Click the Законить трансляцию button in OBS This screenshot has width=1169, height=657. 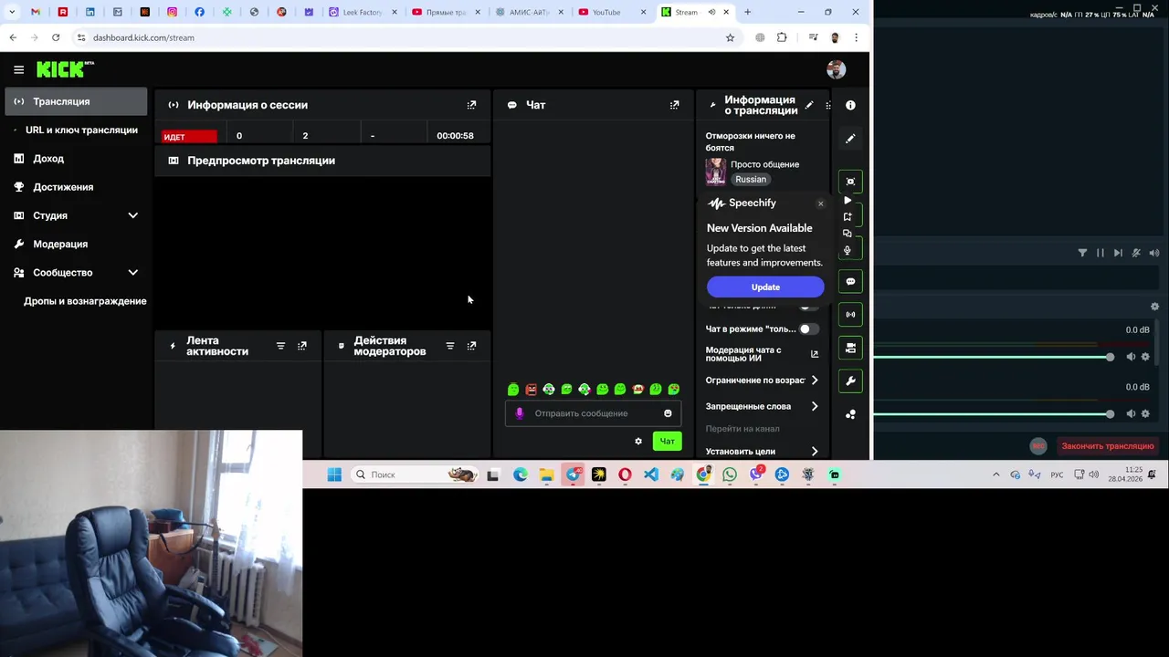tap(1107, 446)
